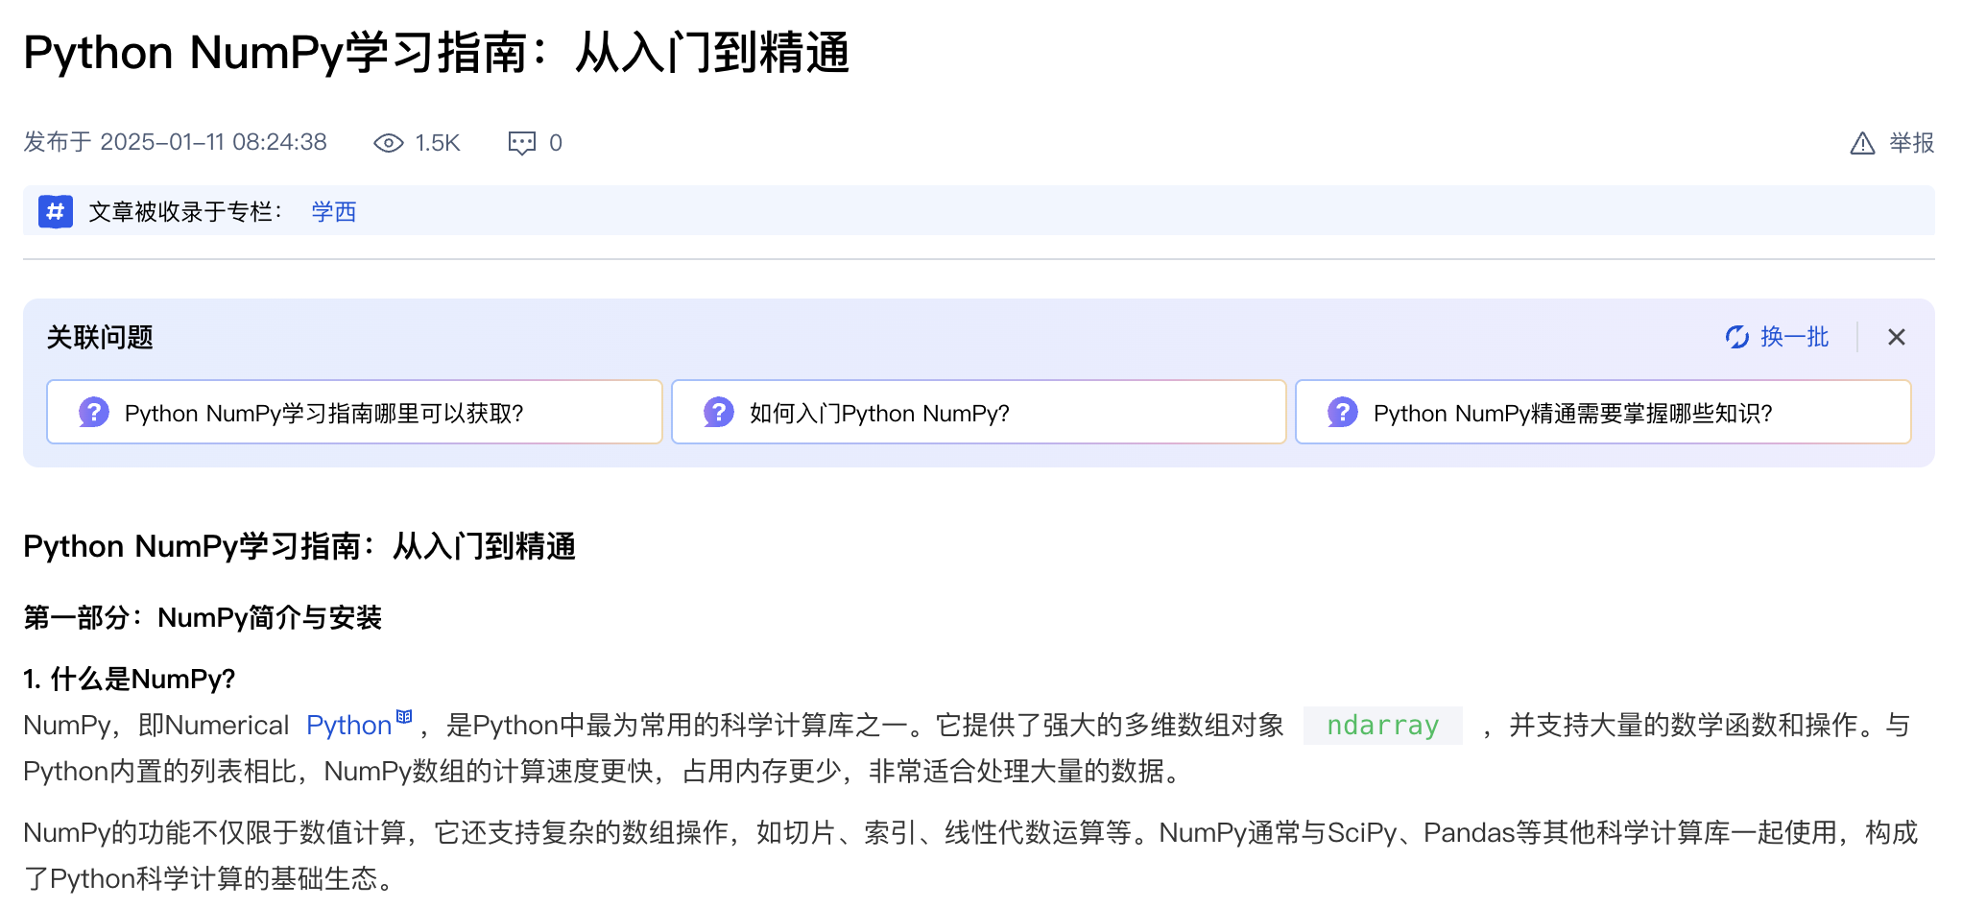Select '如何入门Python NumPy?' question
Viewport: 1962px width, 908px height.
tap(879, 414)
